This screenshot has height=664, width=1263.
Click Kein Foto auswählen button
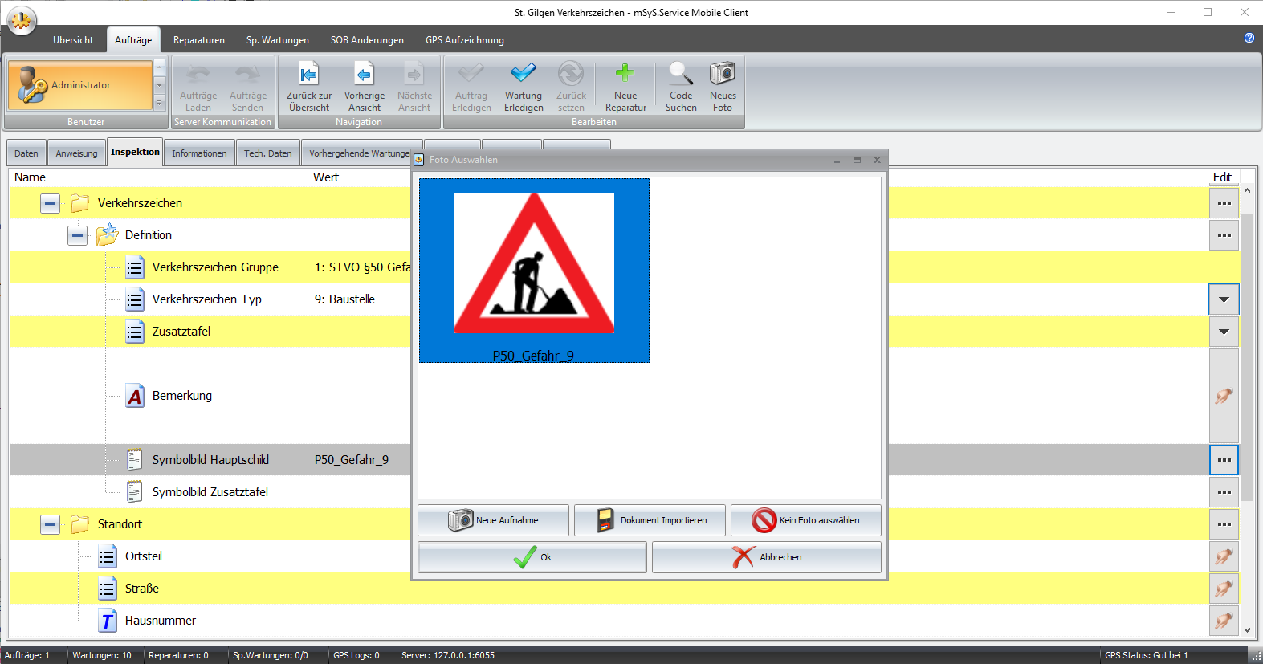[805, 520]
